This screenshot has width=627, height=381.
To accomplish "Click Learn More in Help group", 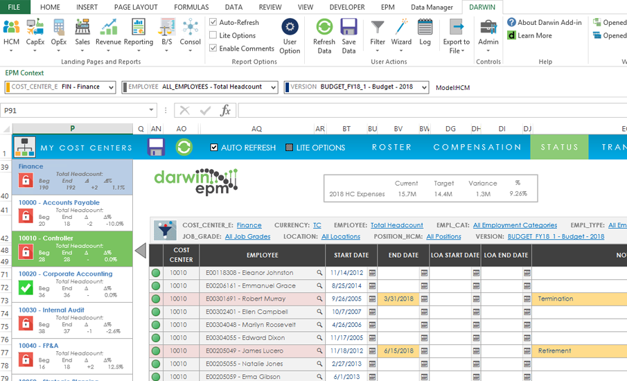I will pyautogui.click(x=530, y=35).
